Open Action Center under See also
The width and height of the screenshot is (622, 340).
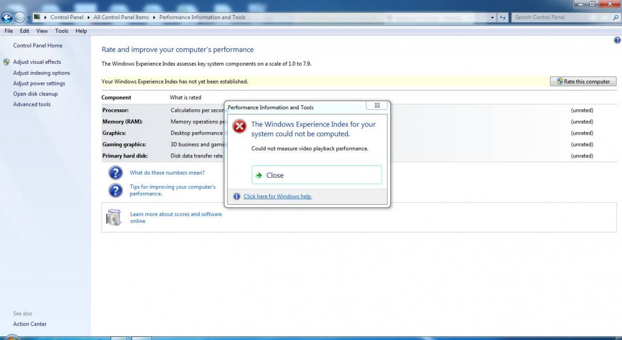pyautogui.click(x=30, y=324)
